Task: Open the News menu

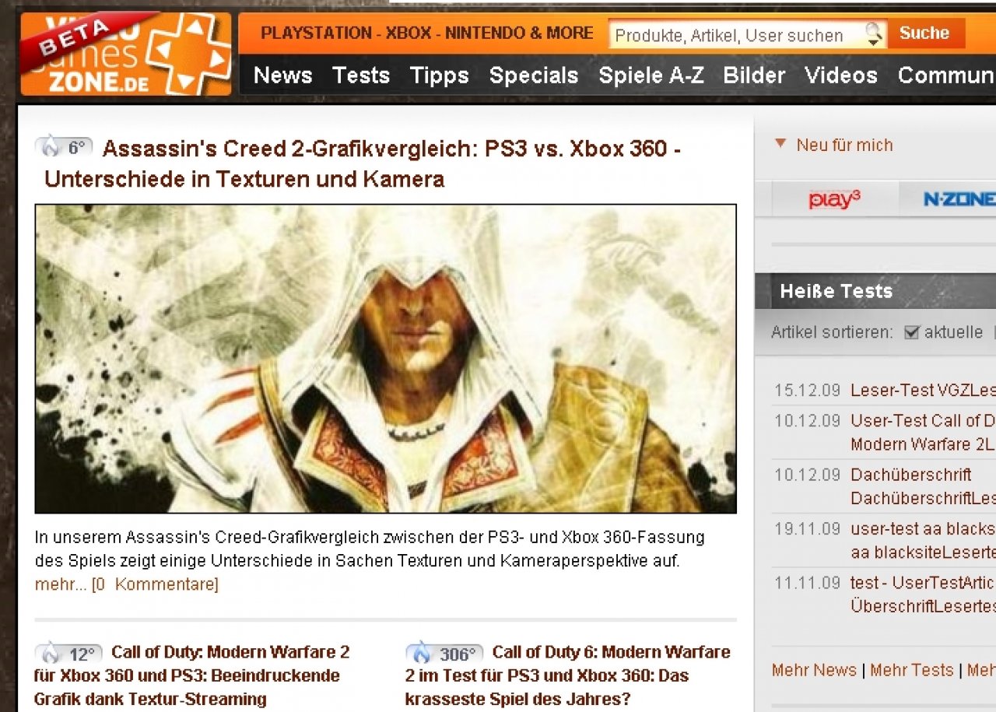Action: pyautogui.click(x=282, y=75)
